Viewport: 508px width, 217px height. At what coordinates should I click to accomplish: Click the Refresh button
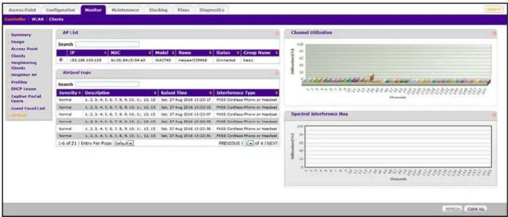453,209
